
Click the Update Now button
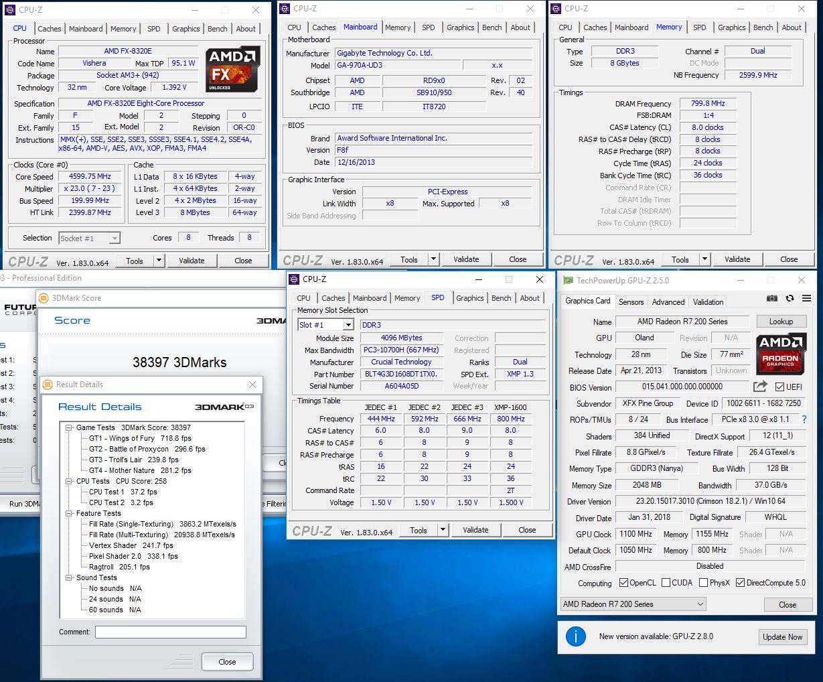[x=782, y=637]
